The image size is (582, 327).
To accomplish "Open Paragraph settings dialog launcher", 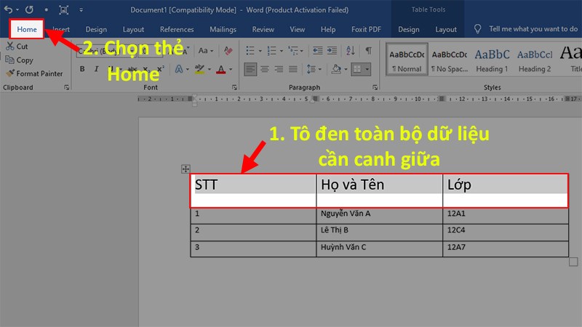I will [373, 87].
